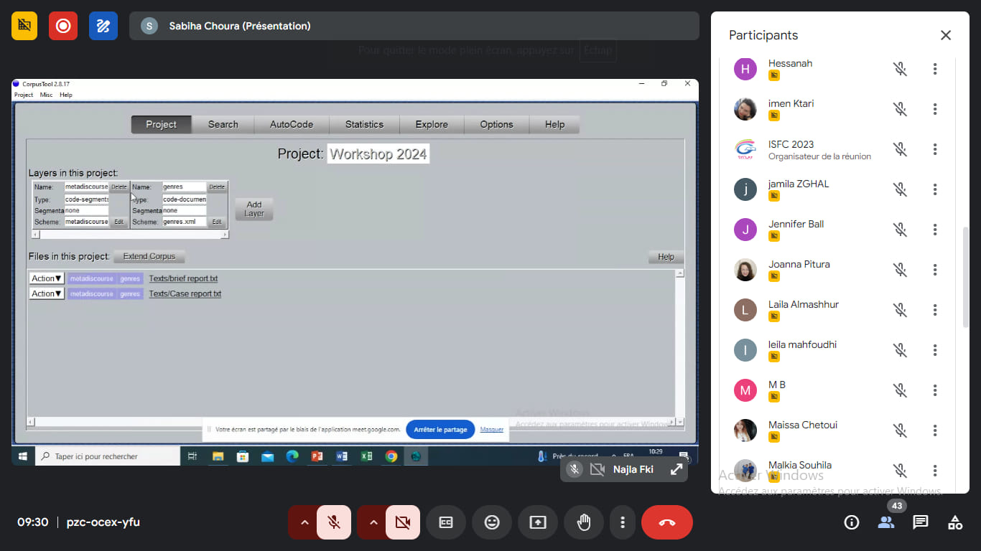Viewport: 981px width, 551px height.
Task: Open the activities shapes icon
Action: point(955,522)
